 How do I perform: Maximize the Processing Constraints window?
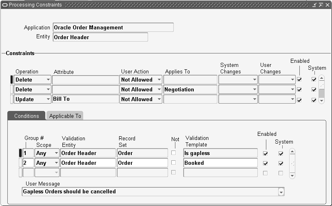pyautogui.click(x=321, y=4)
